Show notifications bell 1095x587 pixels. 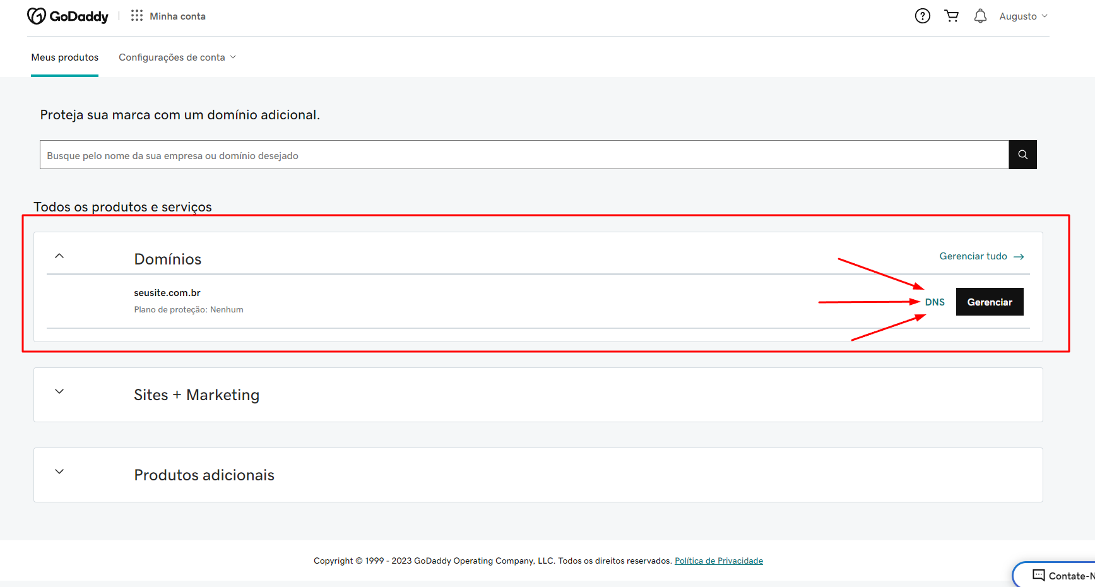coord(980,16)
